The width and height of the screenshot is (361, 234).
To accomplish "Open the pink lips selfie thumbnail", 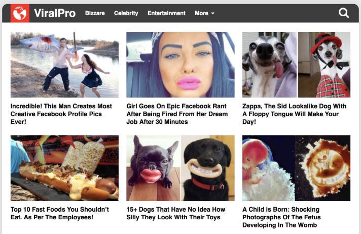I will [x=181, y=64].
